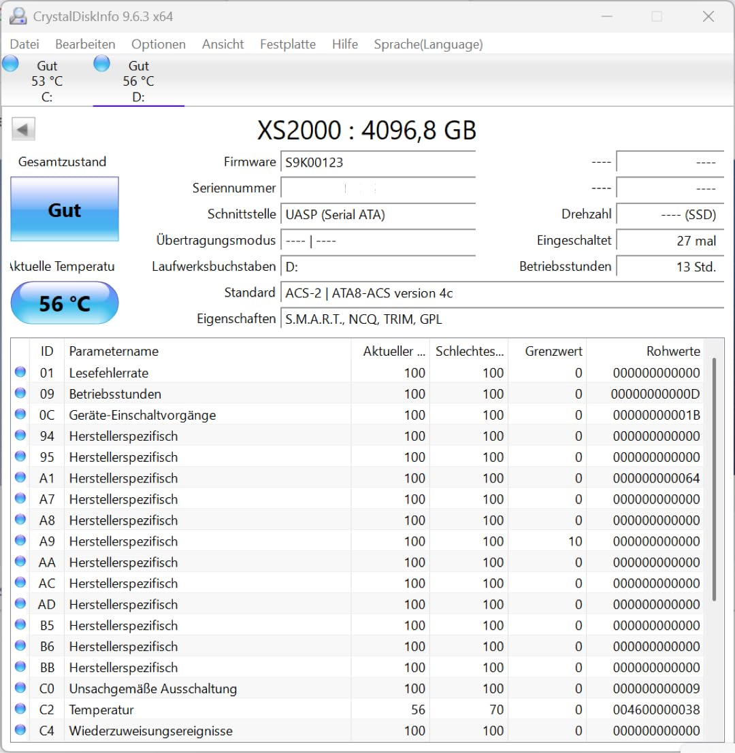Click the status dot in row ID AA

(x=20, y=562)
